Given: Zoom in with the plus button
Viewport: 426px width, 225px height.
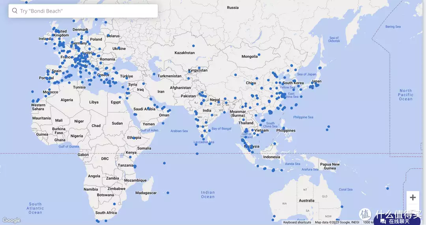Looking at the screenshot, I should [x=413, y=197].
